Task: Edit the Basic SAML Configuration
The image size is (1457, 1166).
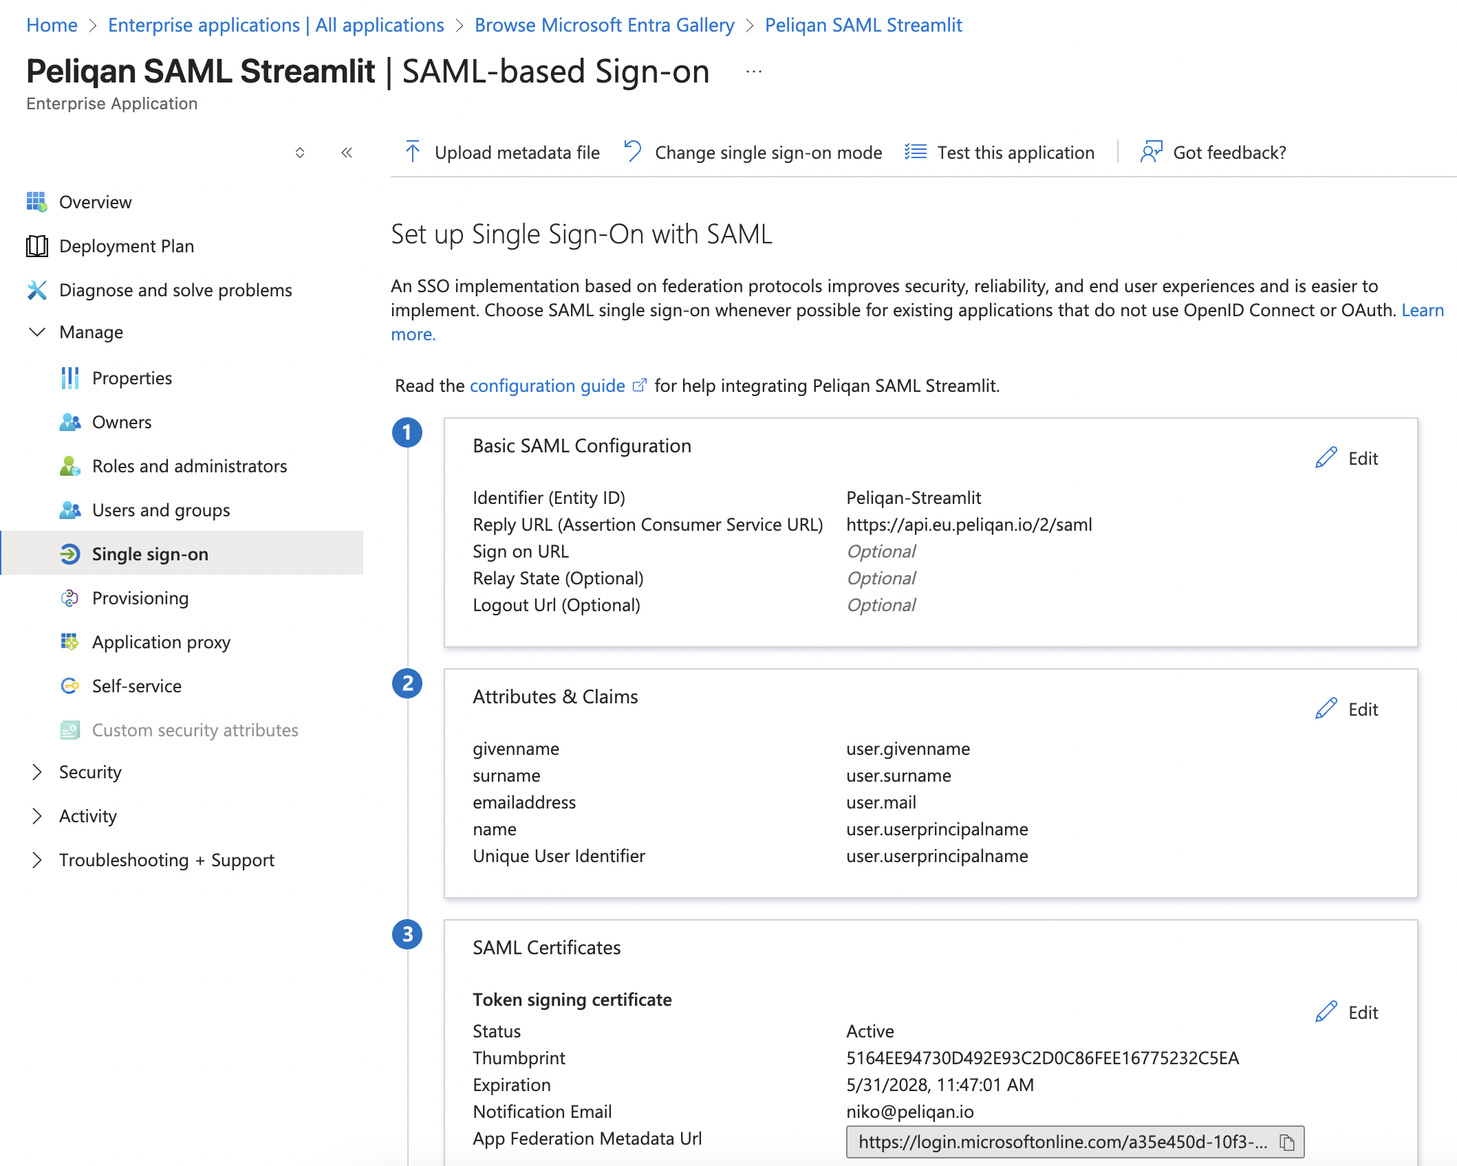Action: point(1347,459)
